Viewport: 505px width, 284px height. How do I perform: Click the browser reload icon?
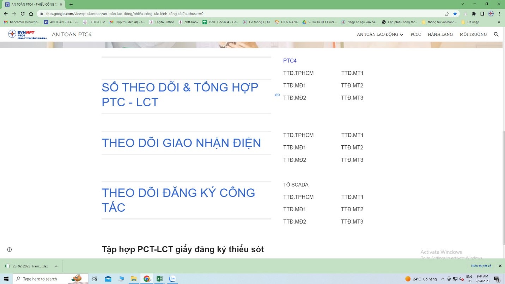(x=23, y=14)
